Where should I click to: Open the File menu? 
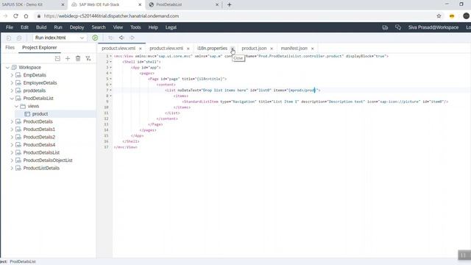point(10,27)
